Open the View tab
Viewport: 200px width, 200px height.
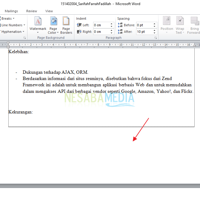49,11
